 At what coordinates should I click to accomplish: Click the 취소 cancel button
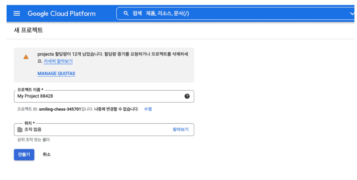pos(46,154)
